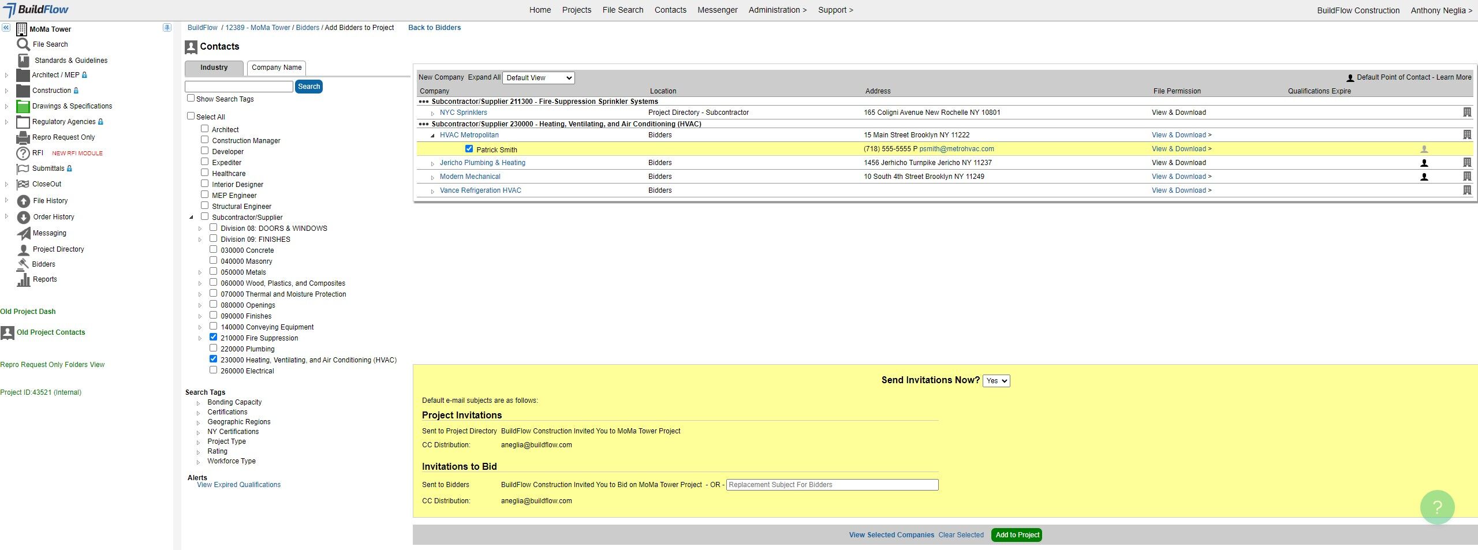Click the psmith@metrohvac.com email address
This screenshot has height=550, width=1478.
pos(957,149)
